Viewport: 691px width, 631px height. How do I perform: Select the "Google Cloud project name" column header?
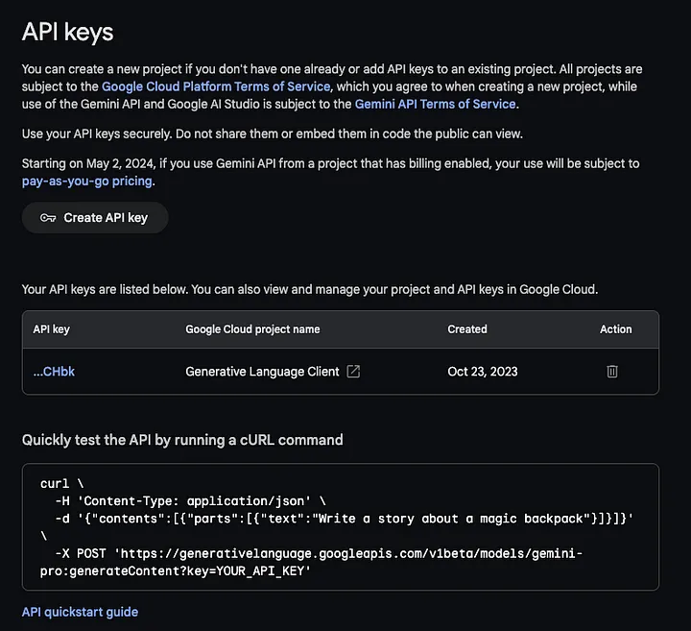pyautogui.click(x=252, y=328)
